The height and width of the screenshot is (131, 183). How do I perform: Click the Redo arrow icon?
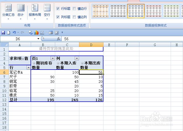click(x=22, y=33)
